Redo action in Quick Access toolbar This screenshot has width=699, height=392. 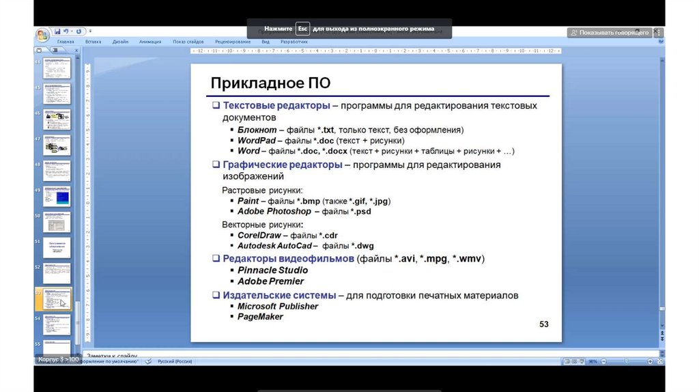click(x=79, y=31)
